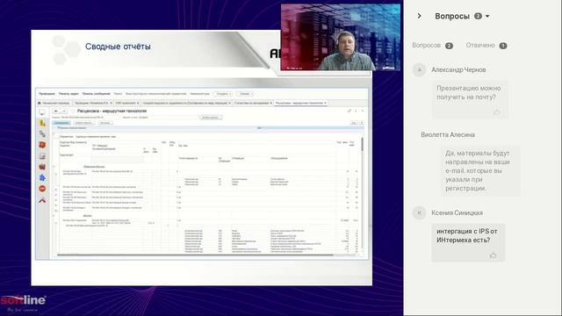Like the question from Ксения Синицкая
This screenshot has height=316, width=562.
pyautogui.click(x=493, y=255)
